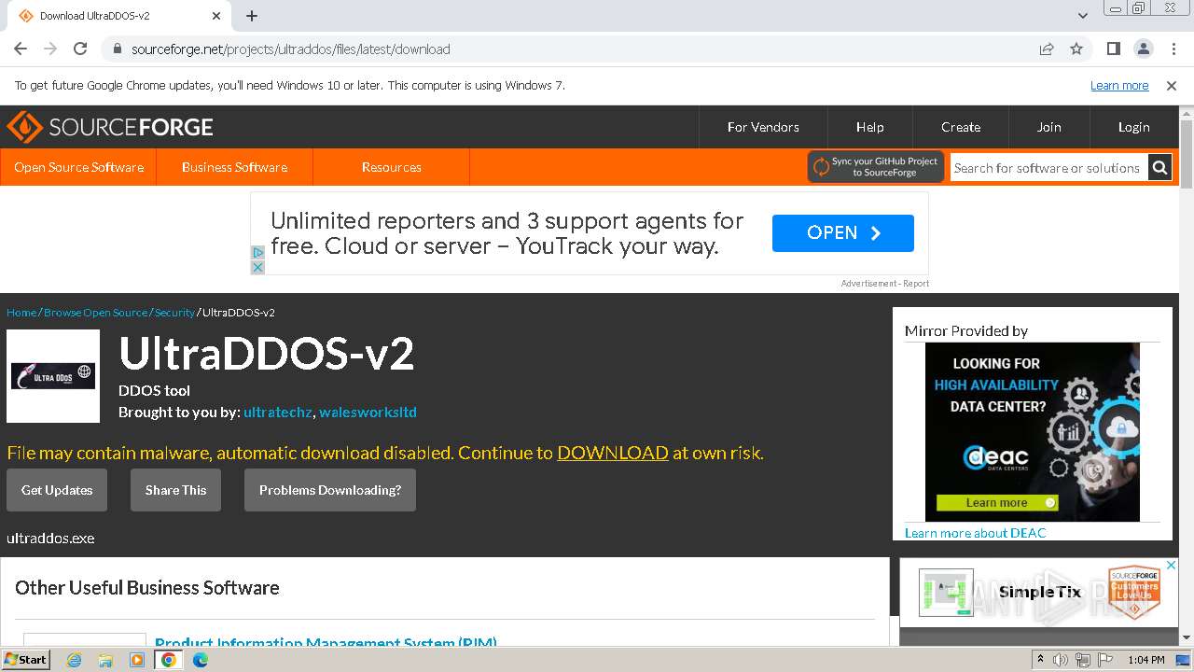Click Sync your GitHub Project button
1194x672 pixels.
point(876,167)
